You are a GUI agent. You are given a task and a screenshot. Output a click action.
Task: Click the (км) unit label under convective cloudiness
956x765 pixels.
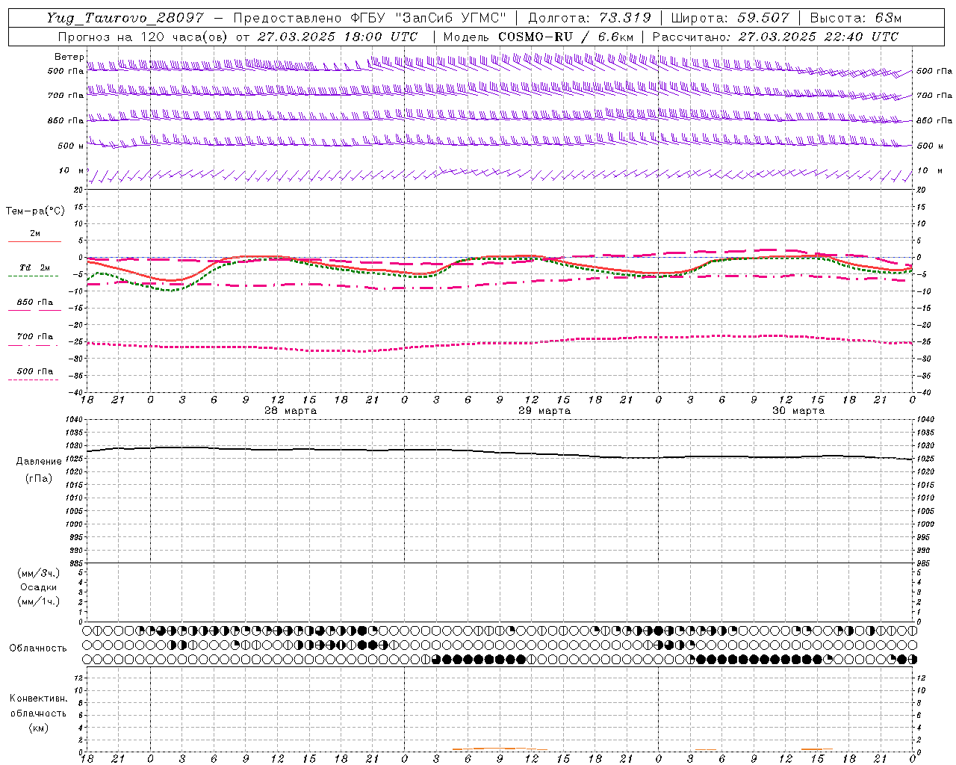click(x=38, y=728)
